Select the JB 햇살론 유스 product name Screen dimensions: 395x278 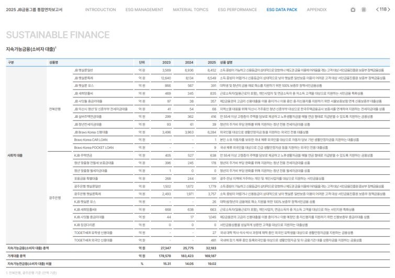(84, 86)
